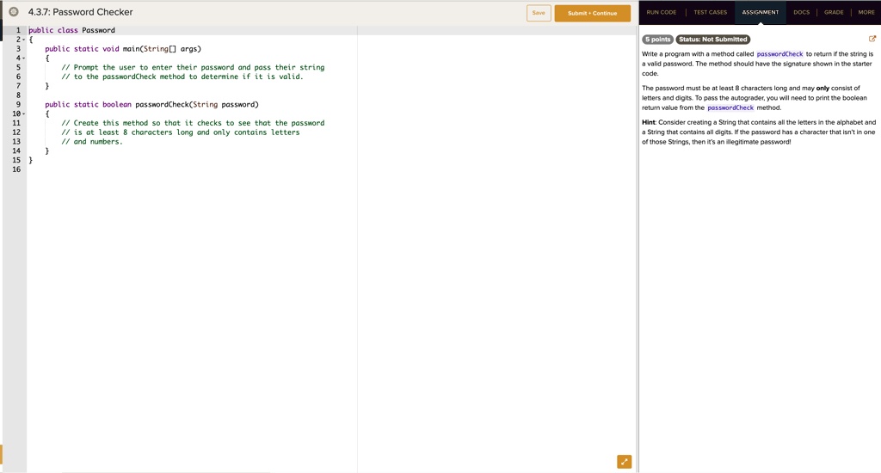Open the Docs tab
The image size is (881, 473).
pyautogui.click(x=801, y=13)
